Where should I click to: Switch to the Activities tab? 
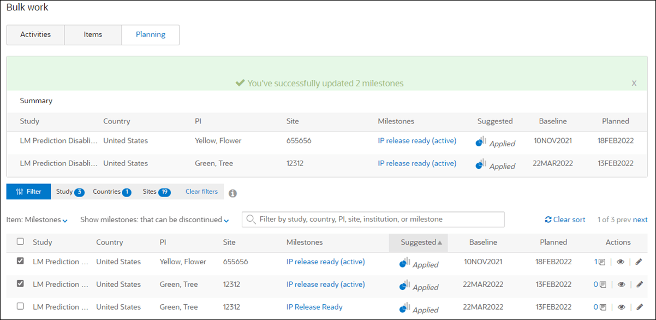(35, 34)
